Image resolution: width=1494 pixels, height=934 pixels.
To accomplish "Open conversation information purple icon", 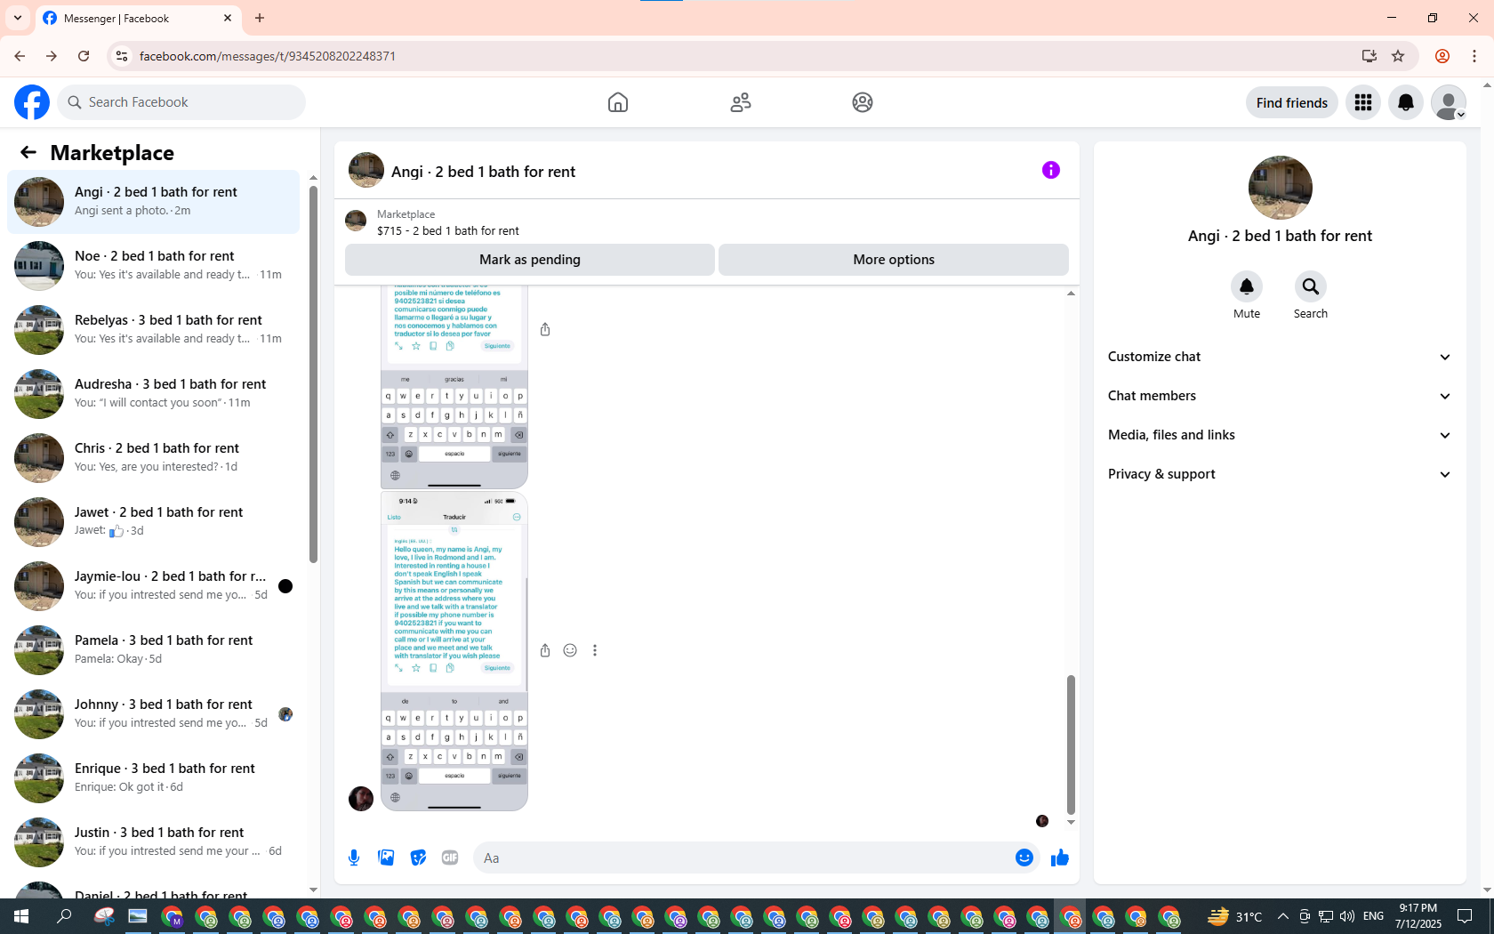I will pyautogui.click(x=1051, y=170).
